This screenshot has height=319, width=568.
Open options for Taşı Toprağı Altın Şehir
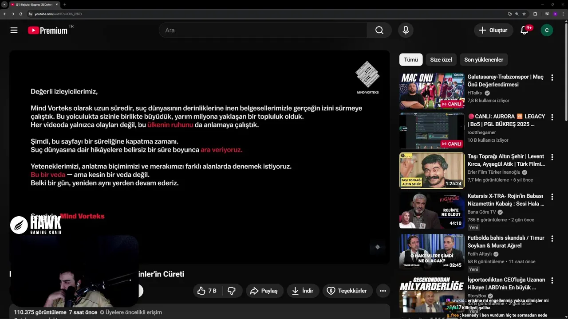tap(552, 157)
